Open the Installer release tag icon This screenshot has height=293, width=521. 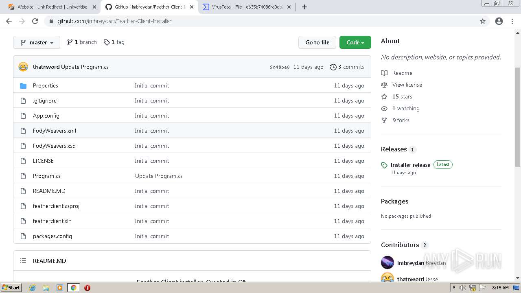pos(384,165)
